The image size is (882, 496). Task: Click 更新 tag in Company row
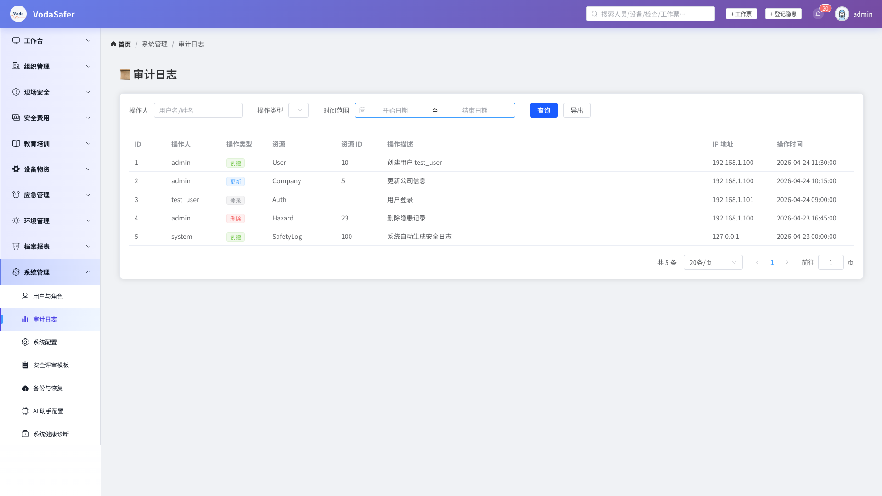236,181
